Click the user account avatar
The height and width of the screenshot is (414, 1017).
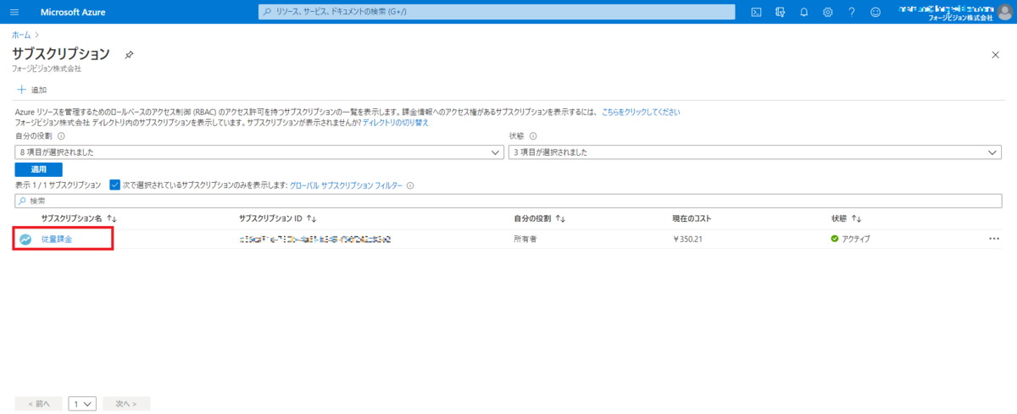pyautogui.click(x=1004, y=12)
